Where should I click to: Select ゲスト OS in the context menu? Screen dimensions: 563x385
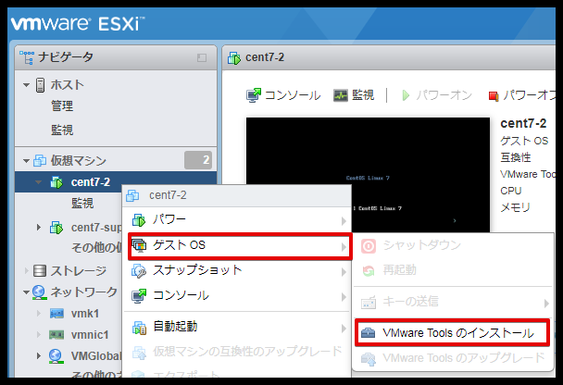point(240,246)
